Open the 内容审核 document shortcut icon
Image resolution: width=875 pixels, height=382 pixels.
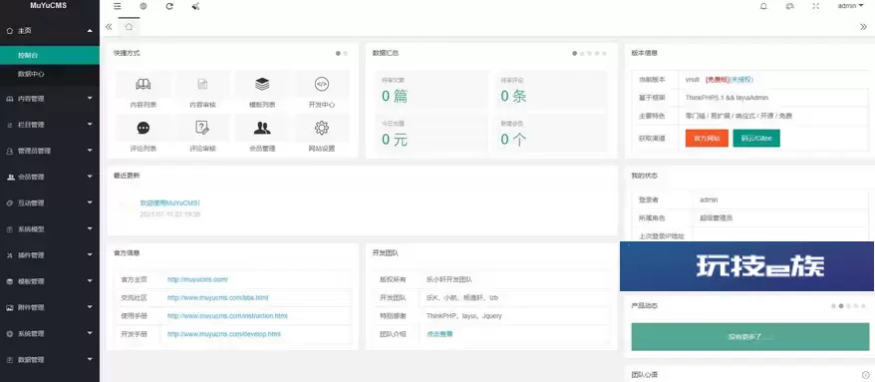202,85
